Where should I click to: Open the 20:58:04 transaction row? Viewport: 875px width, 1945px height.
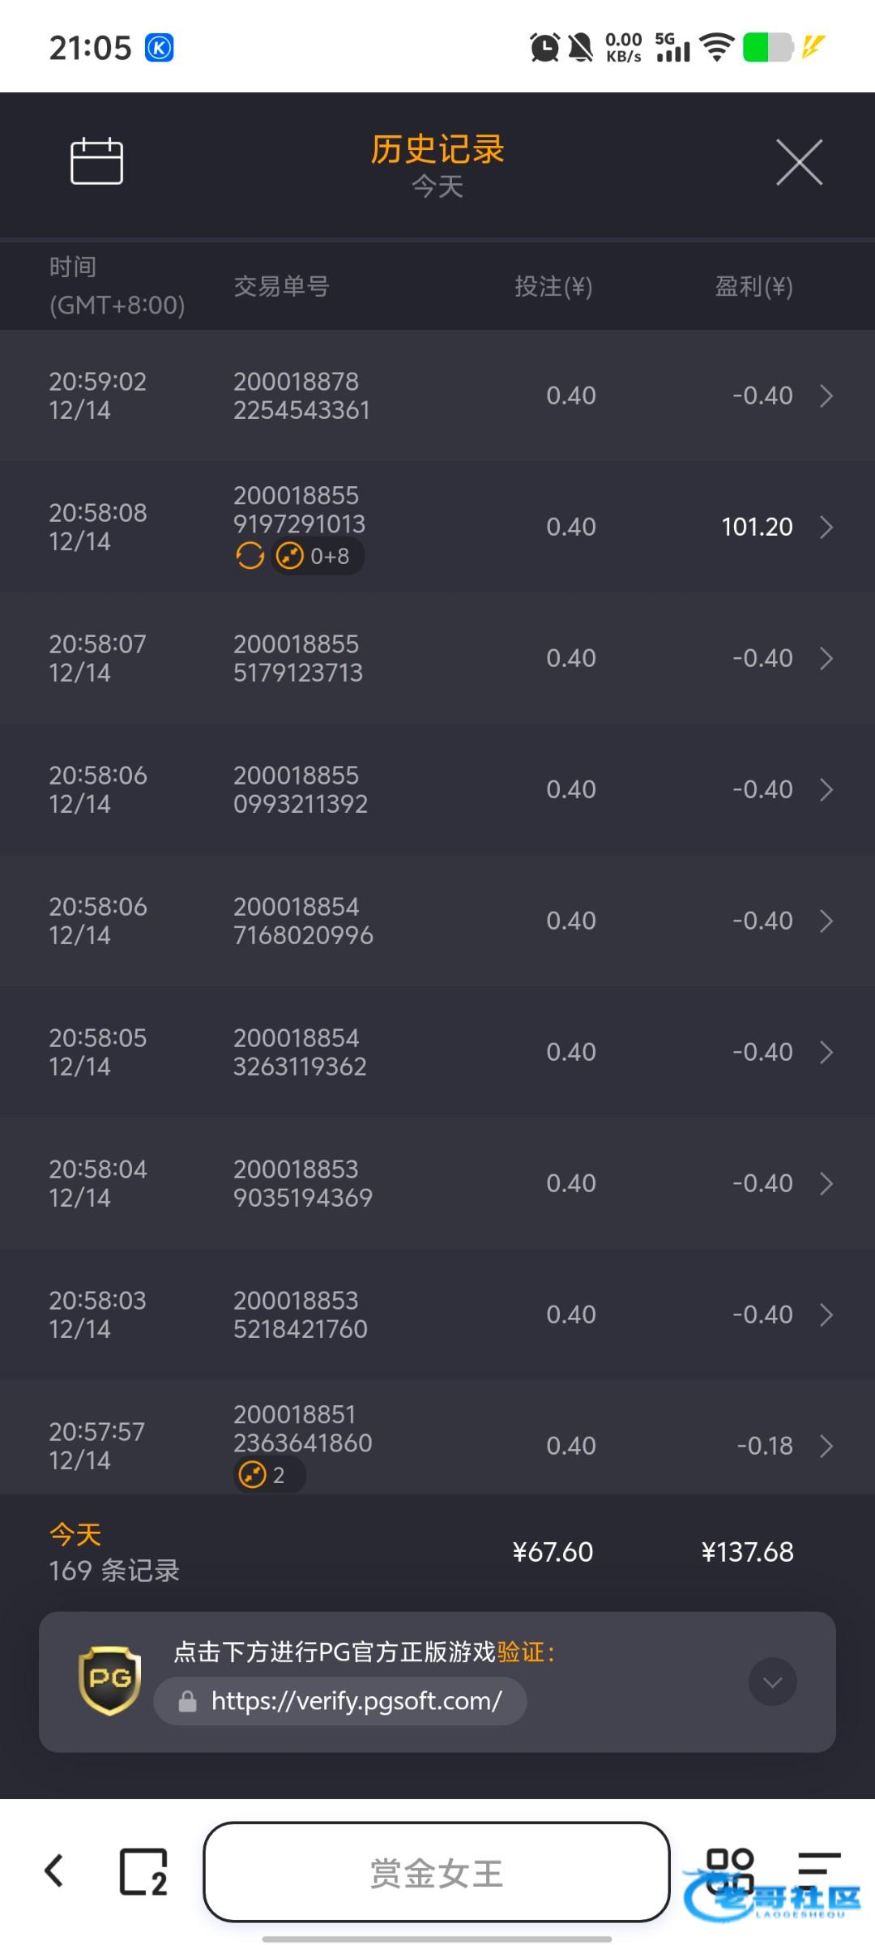(x=437, y=1183)
